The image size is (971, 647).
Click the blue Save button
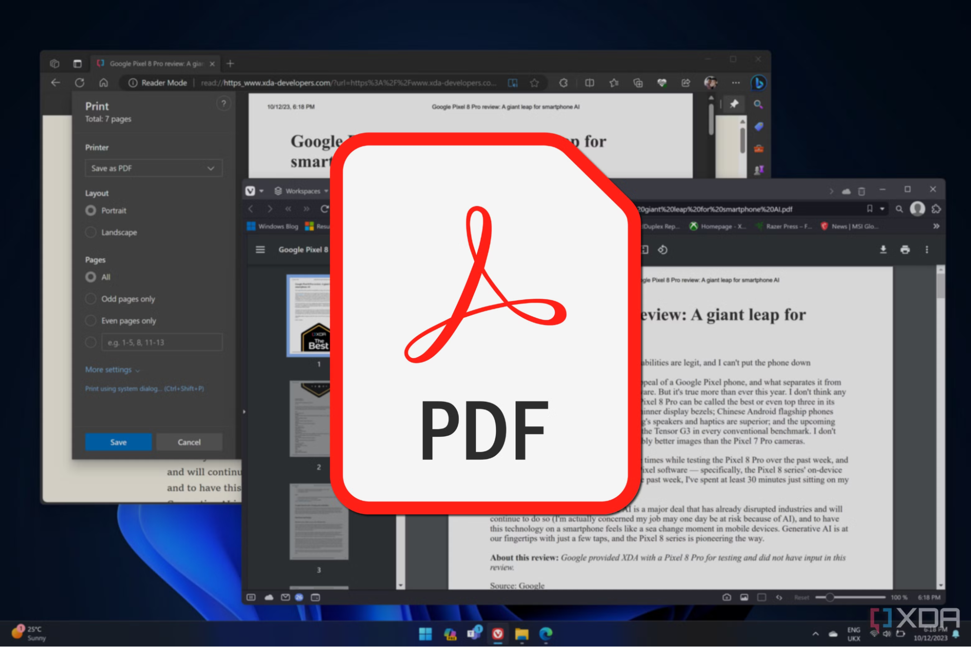[x=118, y=442]
